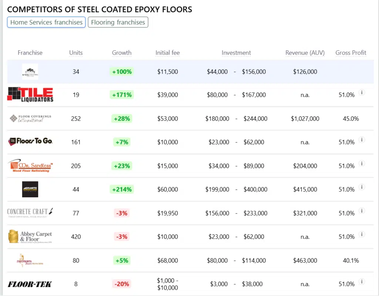Click the Floor-Tek logo

pyautogui.click(x=30, y=284)
